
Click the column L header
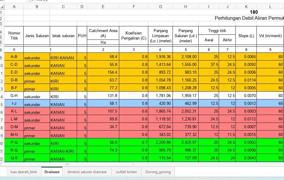pos(270,7)
